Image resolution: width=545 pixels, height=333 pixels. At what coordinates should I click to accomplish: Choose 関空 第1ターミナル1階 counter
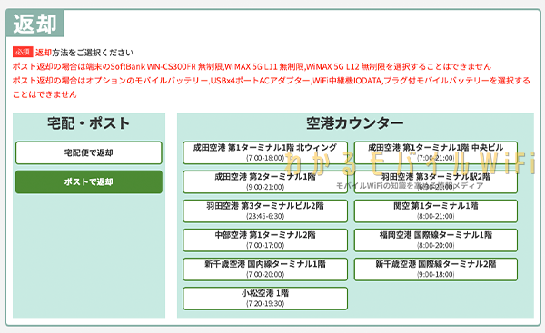click(x=435, y=211)
